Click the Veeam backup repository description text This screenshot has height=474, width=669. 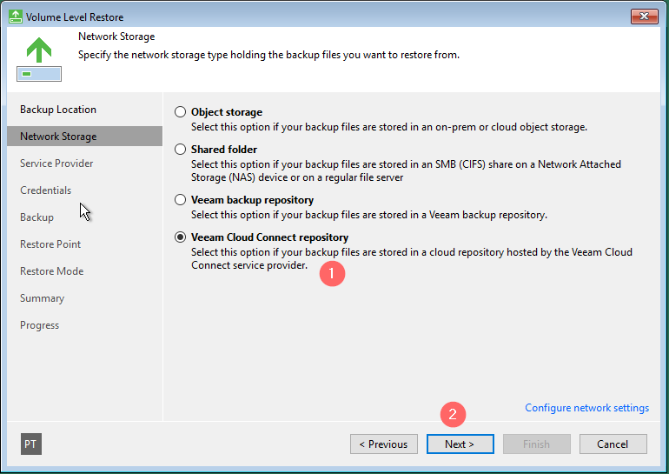(x=369, y=215)
